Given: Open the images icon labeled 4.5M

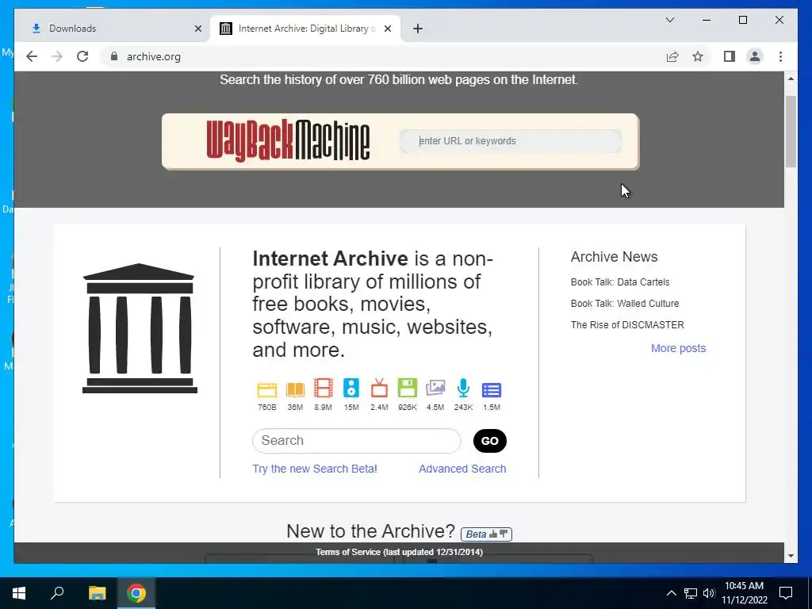Looking at the screenshot, I should coord(435,389).
